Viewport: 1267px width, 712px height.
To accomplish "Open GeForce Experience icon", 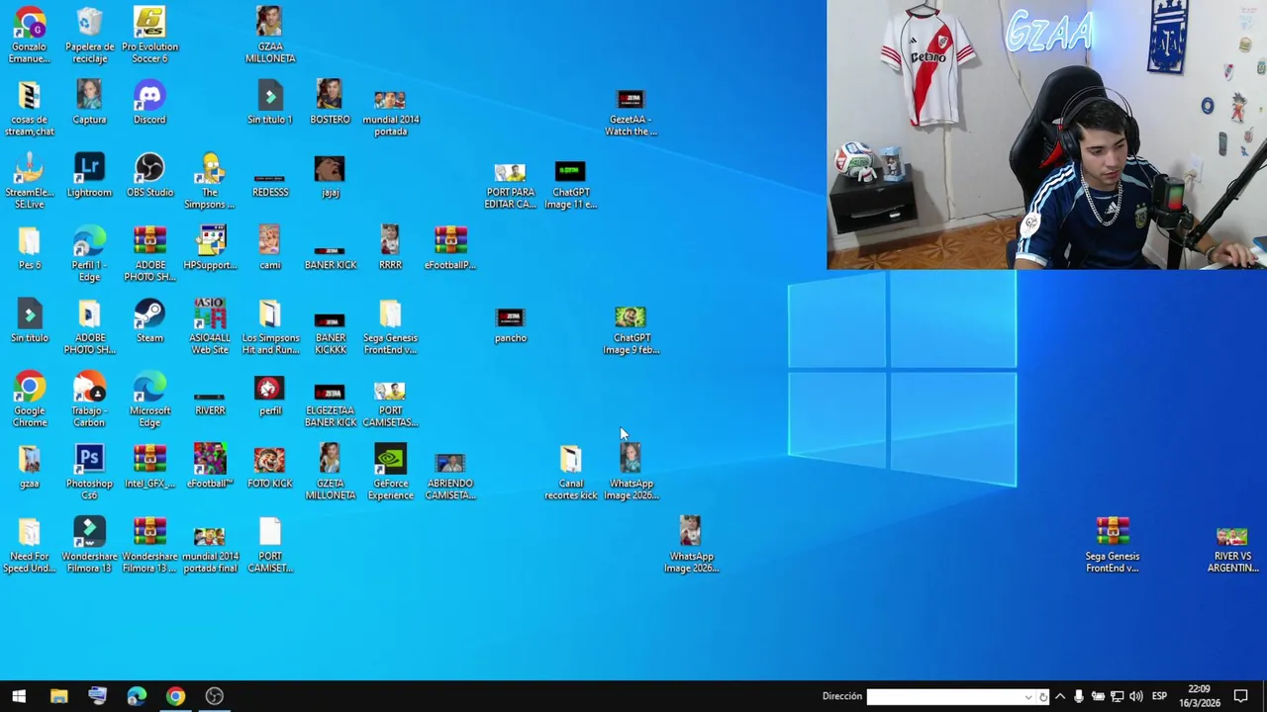I will pos(390,473).
